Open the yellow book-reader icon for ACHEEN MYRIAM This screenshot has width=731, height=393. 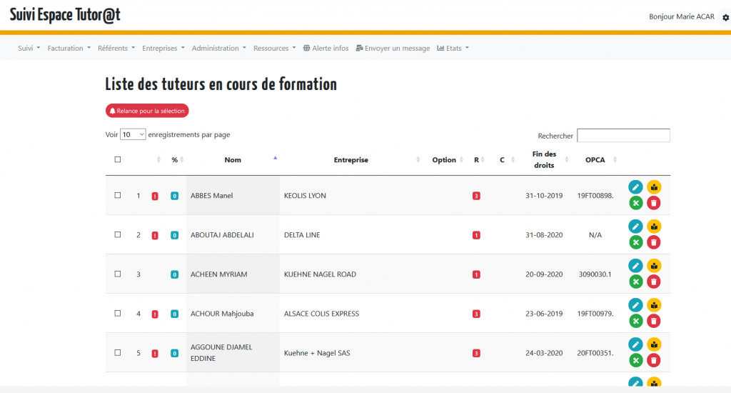coord(654,266)
